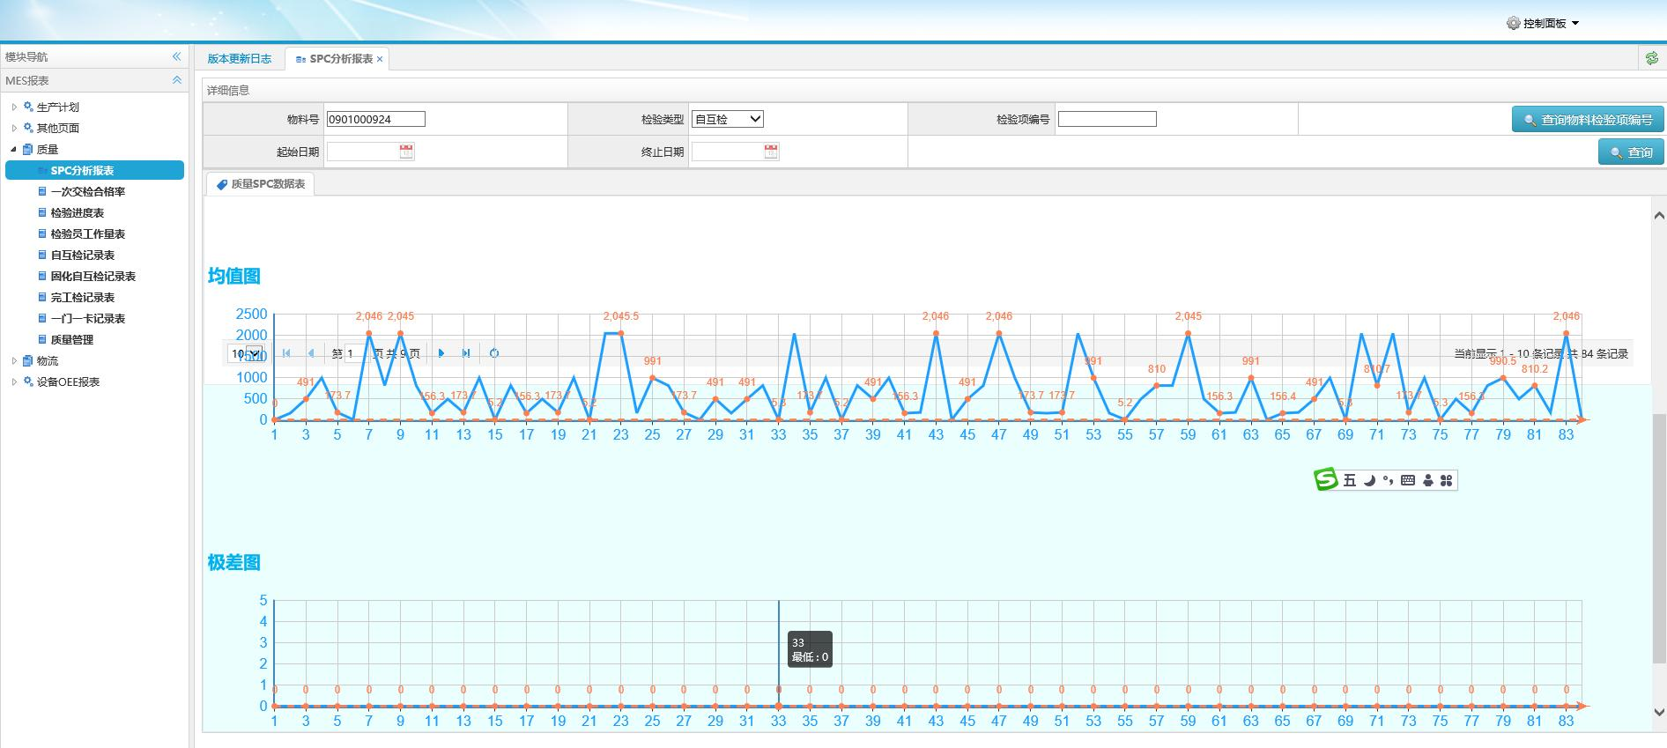Click the green refresh icon at top right
The width and height of the screenshot is (1667, 748).
click(x=1651, y=58)
